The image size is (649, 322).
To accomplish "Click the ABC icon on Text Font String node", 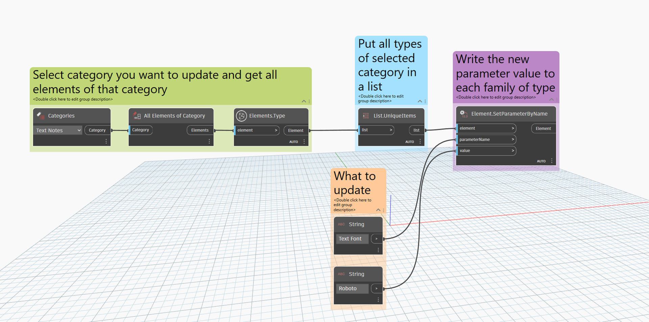I will (x=341, y=224).
